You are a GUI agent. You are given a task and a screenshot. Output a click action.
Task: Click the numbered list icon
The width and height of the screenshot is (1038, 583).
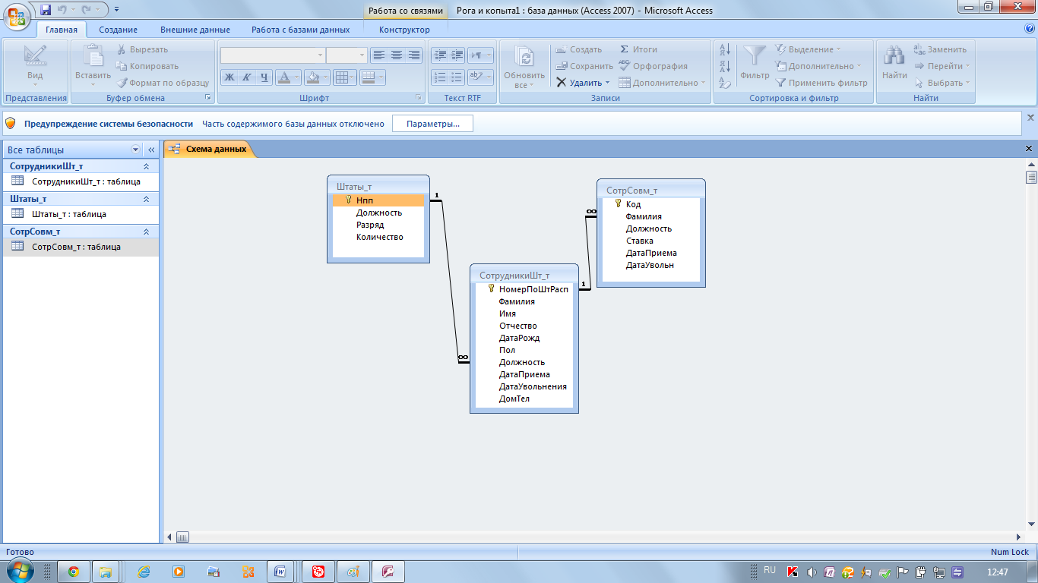(439, 77)
